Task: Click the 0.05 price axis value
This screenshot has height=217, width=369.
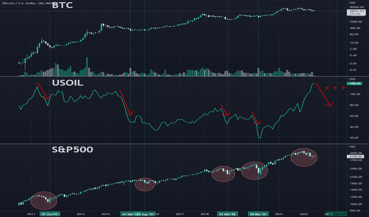Action: pyautogui.click(x=353, y=64)
